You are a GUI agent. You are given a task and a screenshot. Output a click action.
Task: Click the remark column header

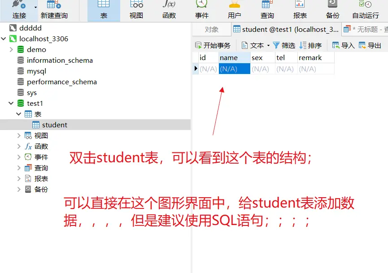pos(316,58)
